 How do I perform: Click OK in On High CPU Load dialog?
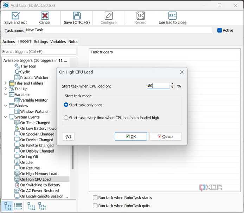point(131,136)
